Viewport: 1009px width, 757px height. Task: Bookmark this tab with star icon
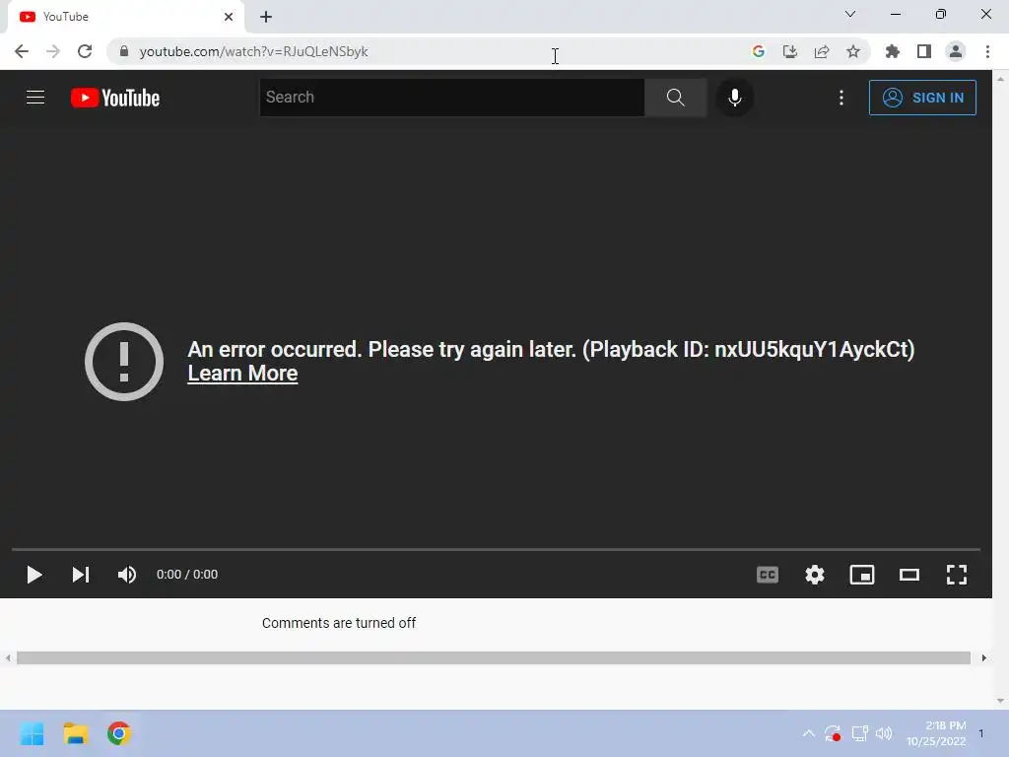[852, 51]
